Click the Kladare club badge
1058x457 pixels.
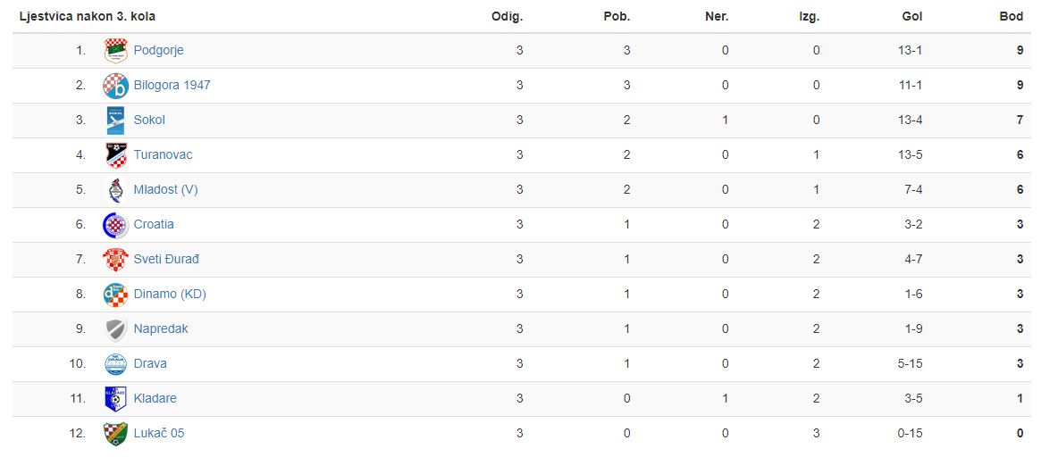coord(115,399)
